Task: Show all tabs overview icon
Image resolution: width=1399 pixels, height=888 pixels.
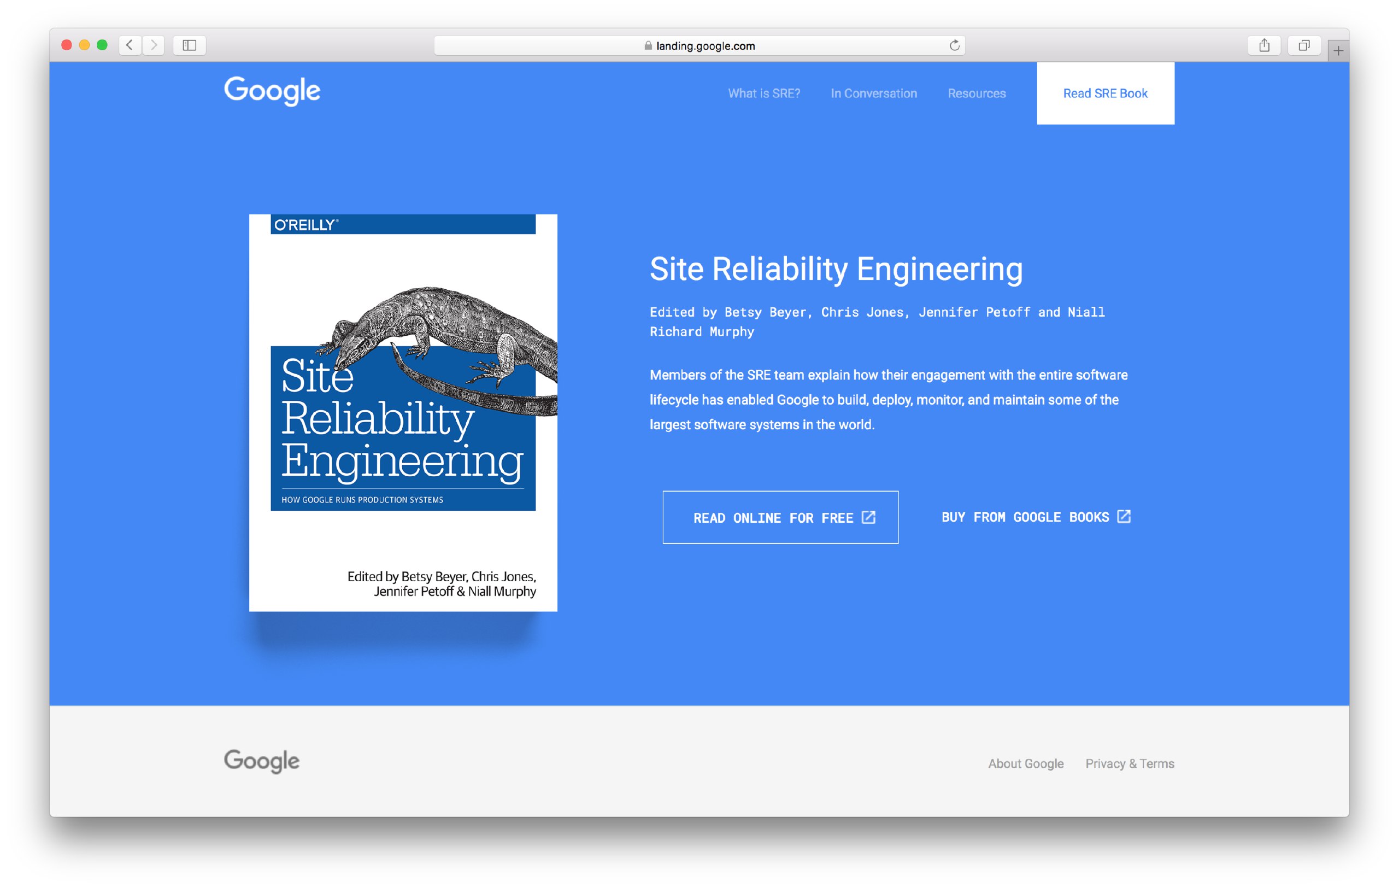Action: (1304, 45)
